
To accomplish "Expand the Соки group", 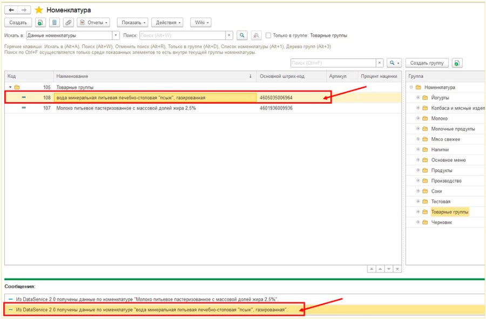I will coord(418,191).
